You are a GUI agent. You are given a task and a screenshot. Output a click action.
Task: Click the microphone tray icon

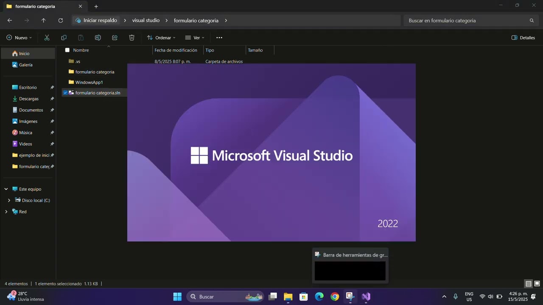(456, 297)
